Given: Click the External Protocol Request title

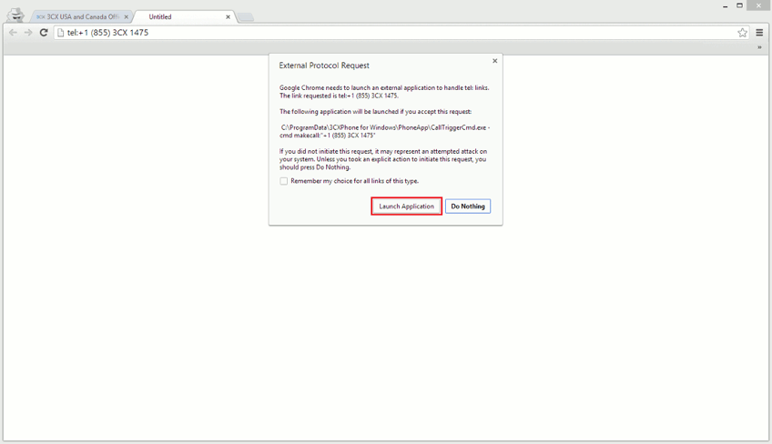Looking at the screenshot, I should point(324,66).
